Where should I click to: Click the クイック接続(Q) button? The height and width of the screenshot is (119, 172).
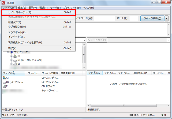[x=152, y=18]
